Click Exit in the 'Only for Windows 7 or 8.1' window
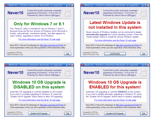The width and height of the screenshot is (154, 120). pos(68,54)
